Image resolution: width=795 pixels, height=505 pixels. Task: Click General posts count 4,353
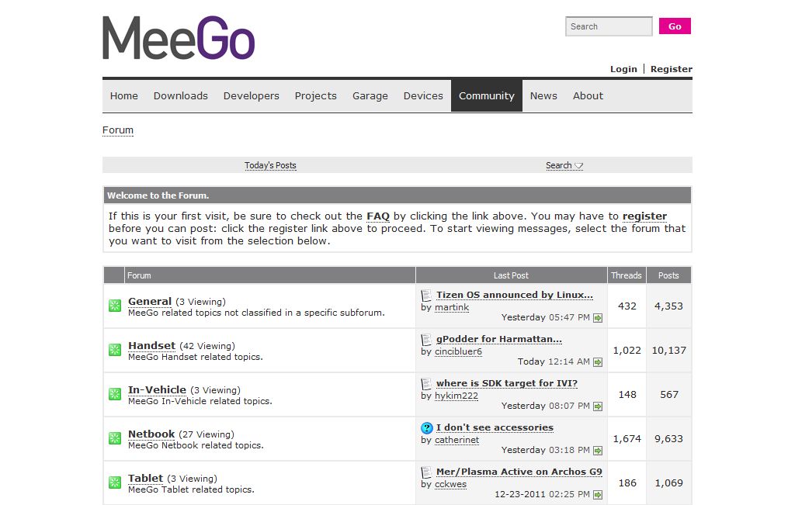click(668, 306)
